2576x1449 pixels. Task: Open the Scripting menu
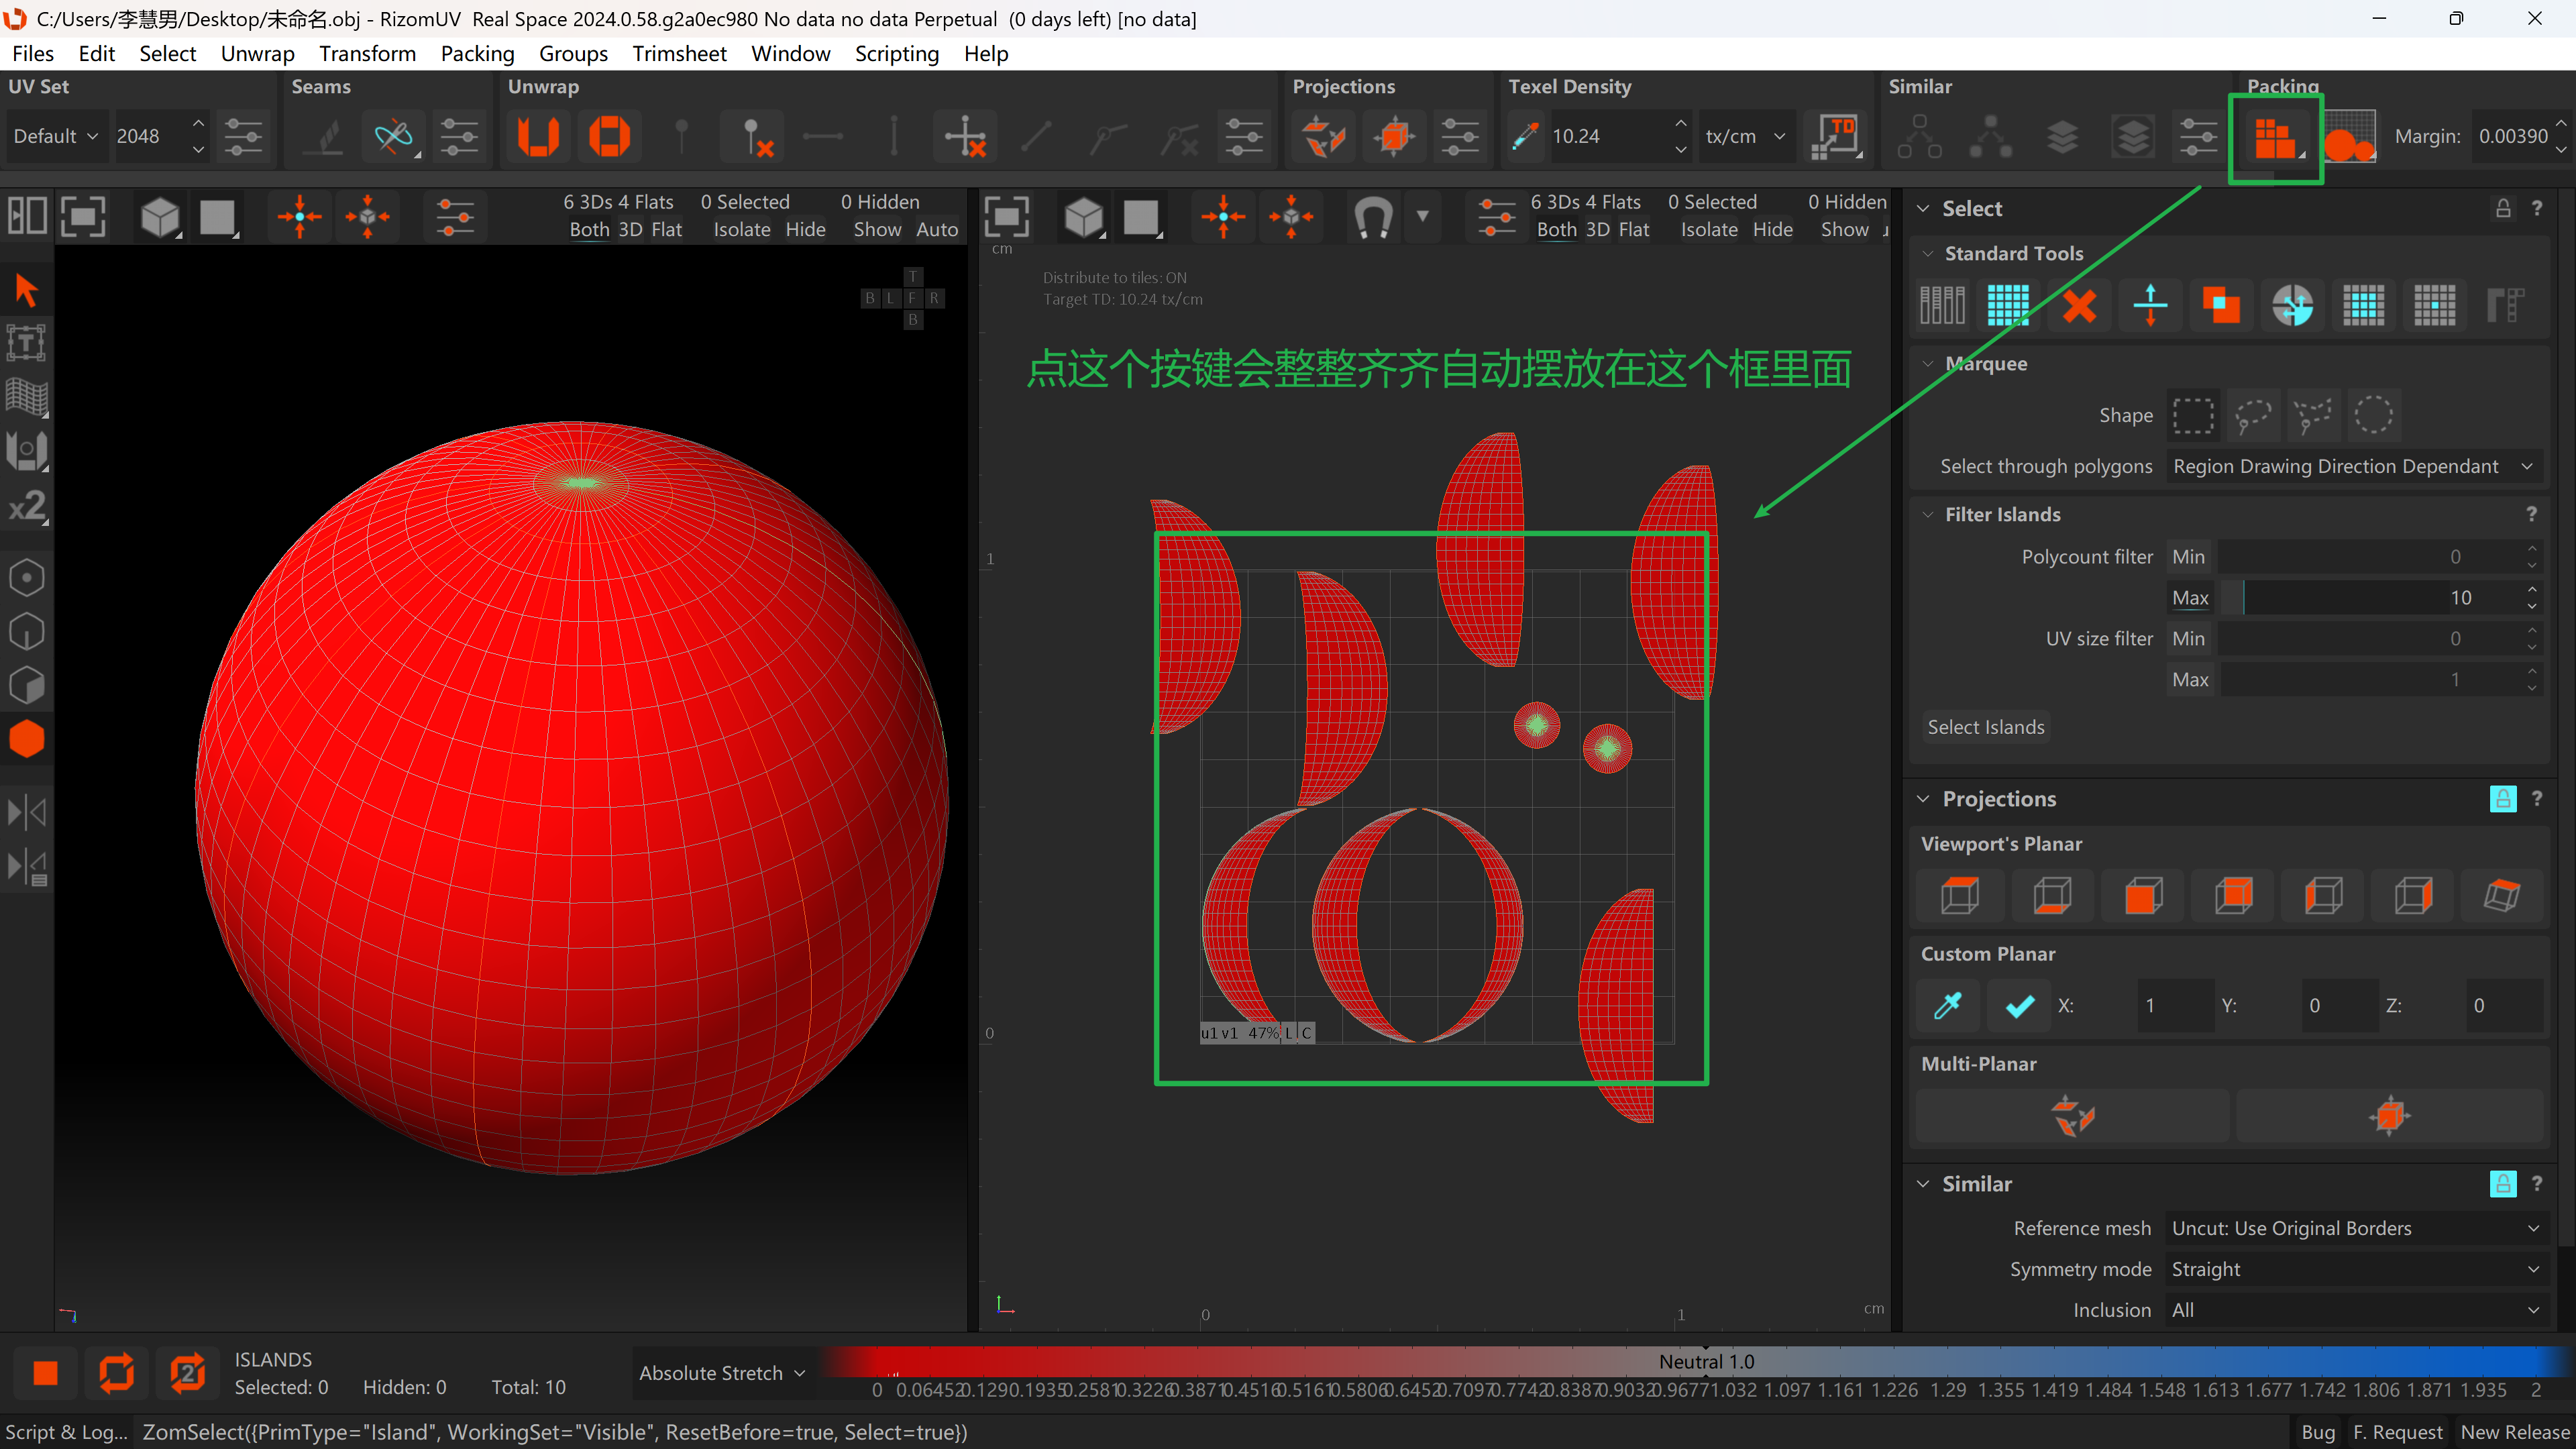click(896, 54)
